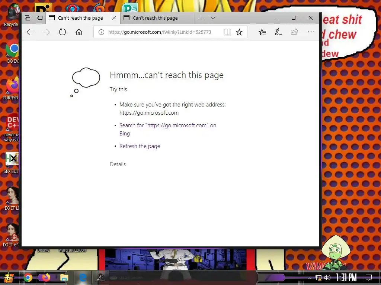Click the address bar URL go.microsoft.com/fwlink

(x=160, y=32)
